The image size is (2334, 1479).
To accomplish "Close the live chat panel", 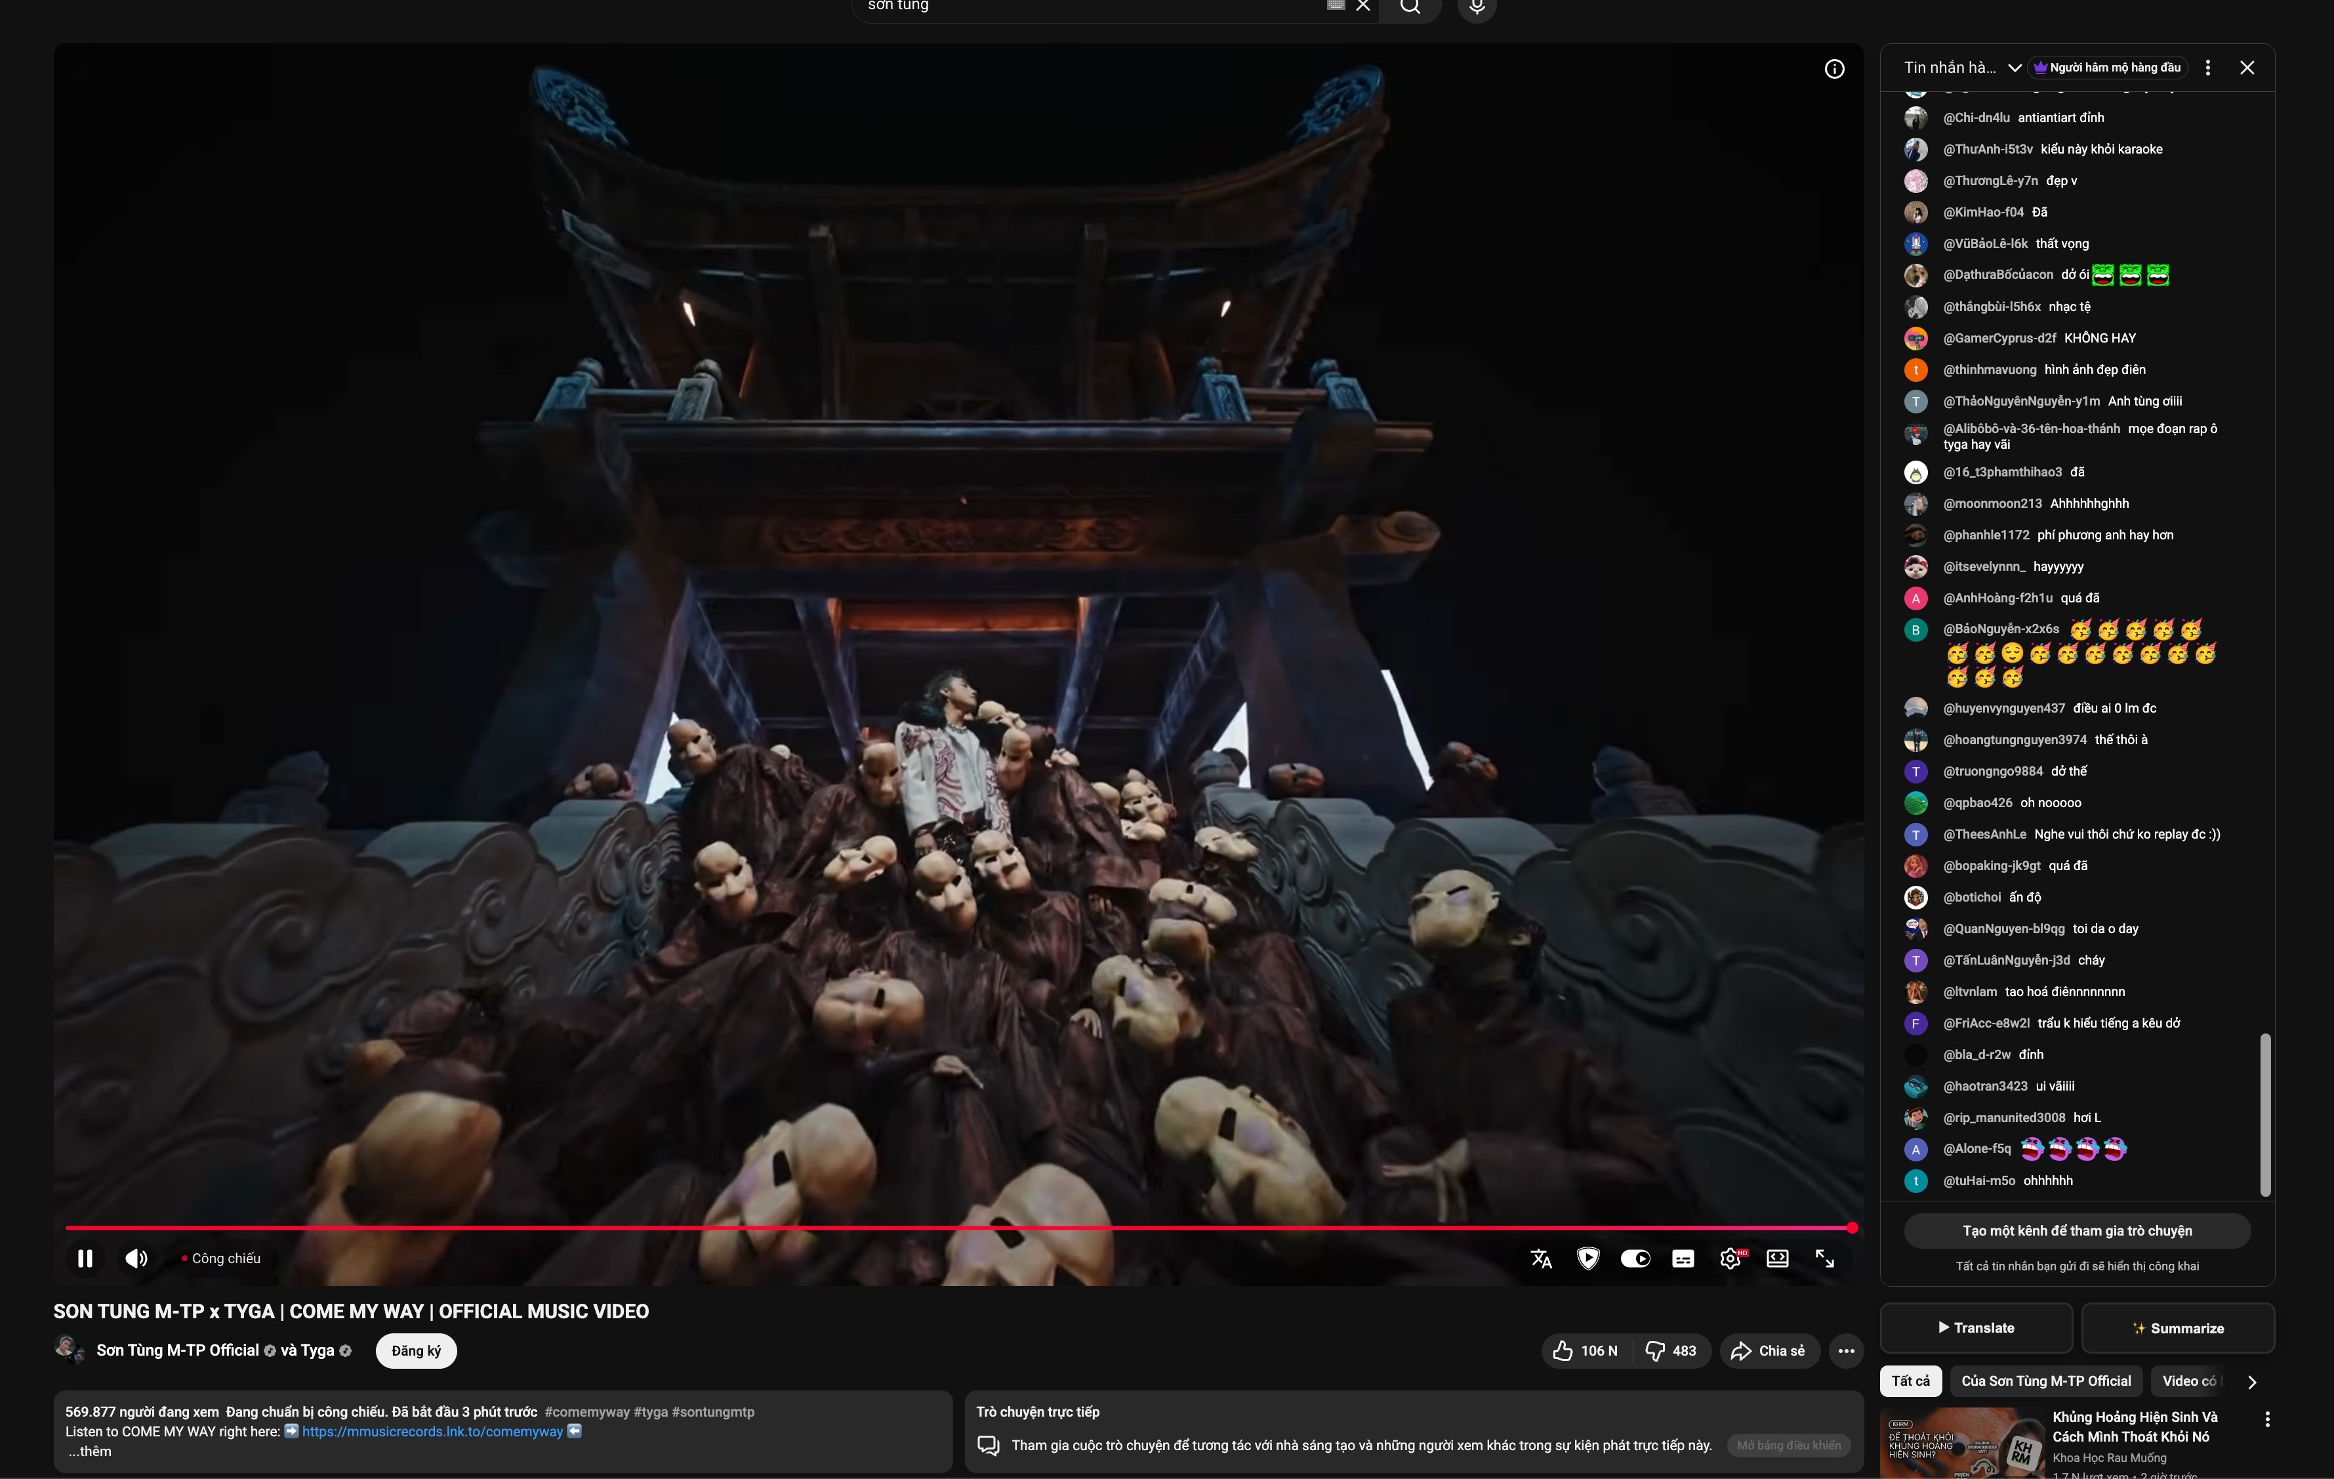I will (x=2247, y=68).
